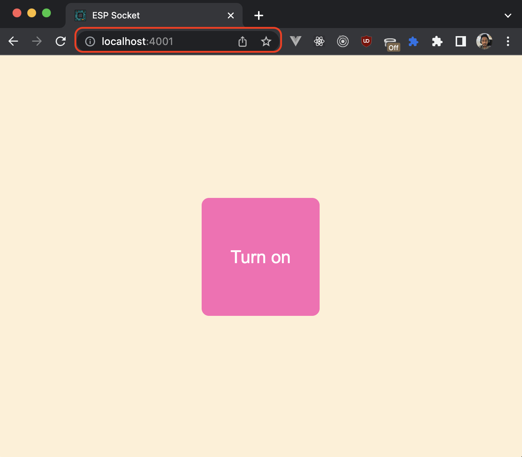Click inside the localhost:4001 address bar
The image size is (522, 457).
point(155,41)
